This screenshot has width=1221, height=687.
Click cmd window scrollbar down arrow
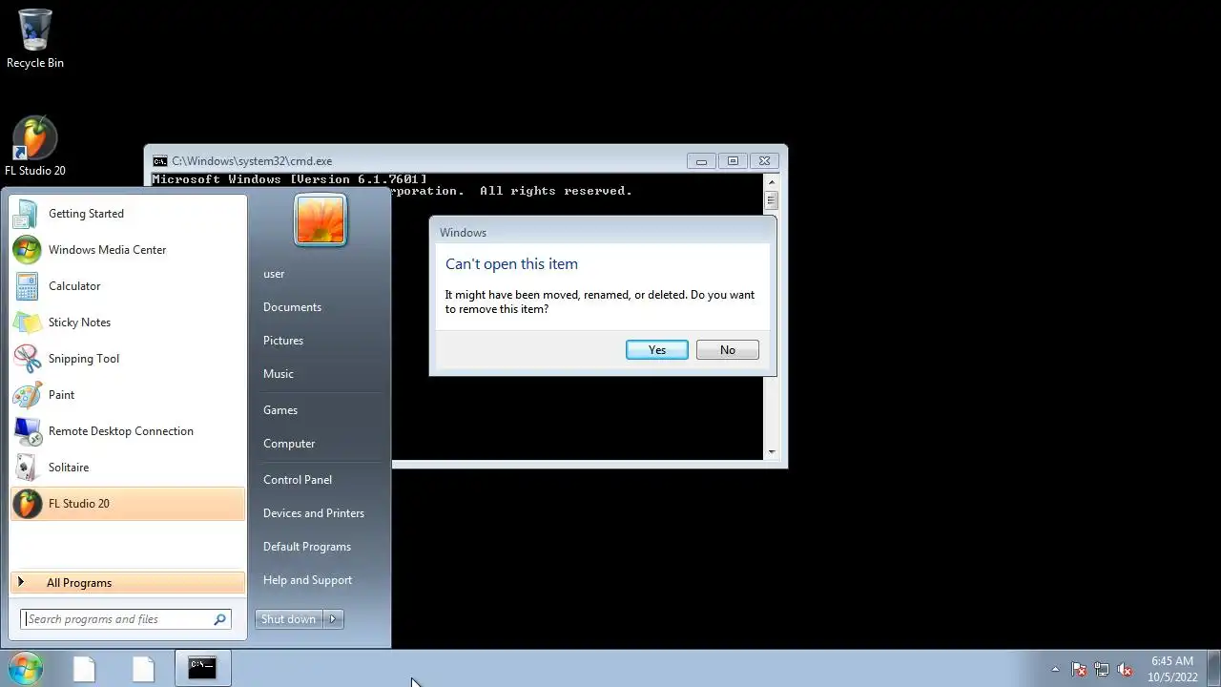coord(772,452)
